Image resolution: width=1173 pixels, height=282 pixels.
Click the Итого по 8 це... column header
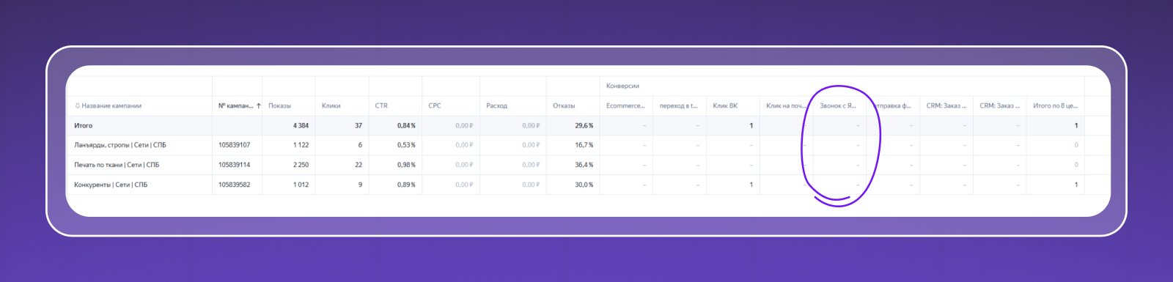click(1055, 106)
